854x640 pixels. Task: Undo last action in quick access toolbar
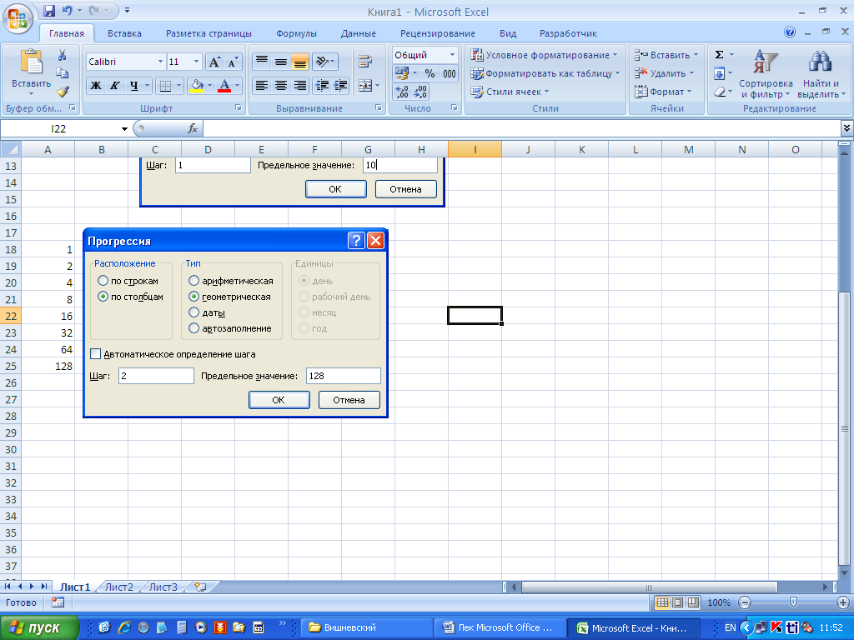[67, 10]
